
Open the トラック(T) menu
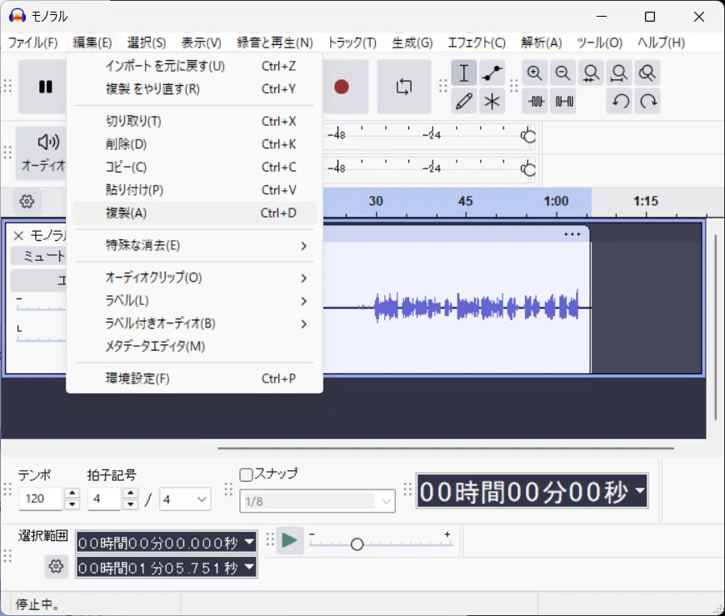click(352, 43)
